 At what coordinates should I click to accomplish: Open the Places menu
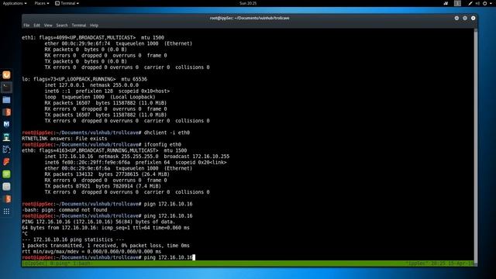[x=42, y=3]
